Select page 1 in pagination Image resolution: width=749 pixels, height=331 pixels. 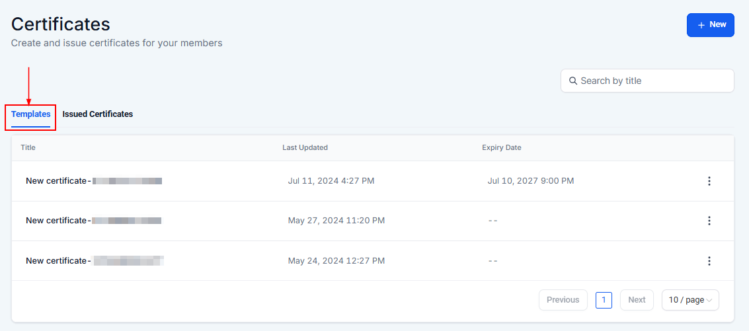click(604, 300)
